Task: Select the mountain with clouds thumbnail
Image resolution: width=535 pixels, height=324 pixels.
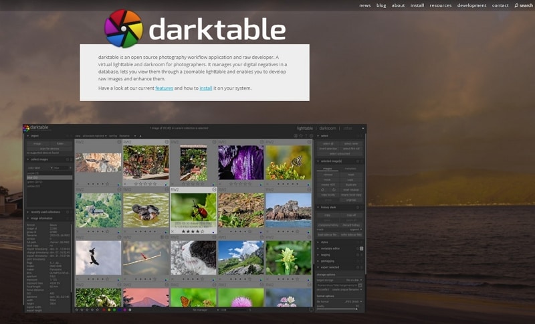Action: 241,258
